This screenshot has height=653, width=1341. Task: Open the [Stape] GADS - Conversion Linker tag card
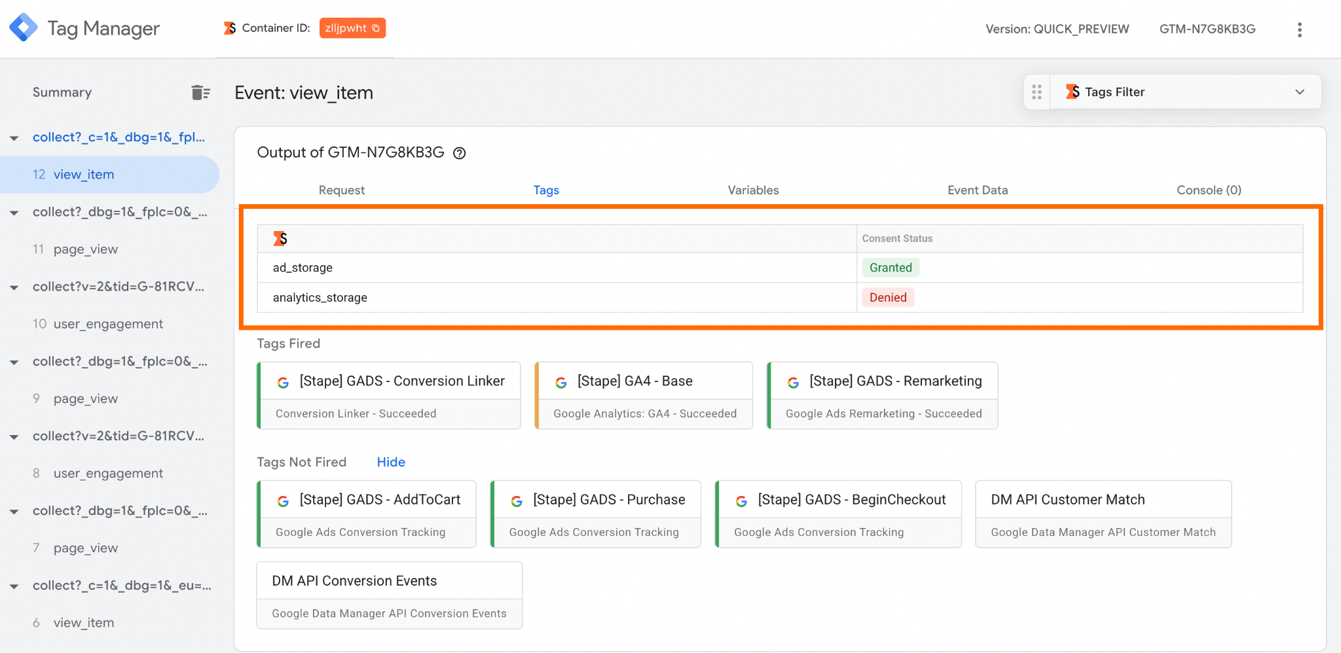pyautogui.click(x=389, y=396)
